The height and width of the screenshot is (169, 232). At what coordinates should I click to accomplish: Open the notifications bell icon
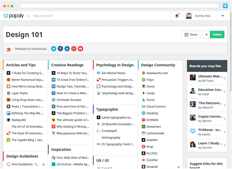177,16
